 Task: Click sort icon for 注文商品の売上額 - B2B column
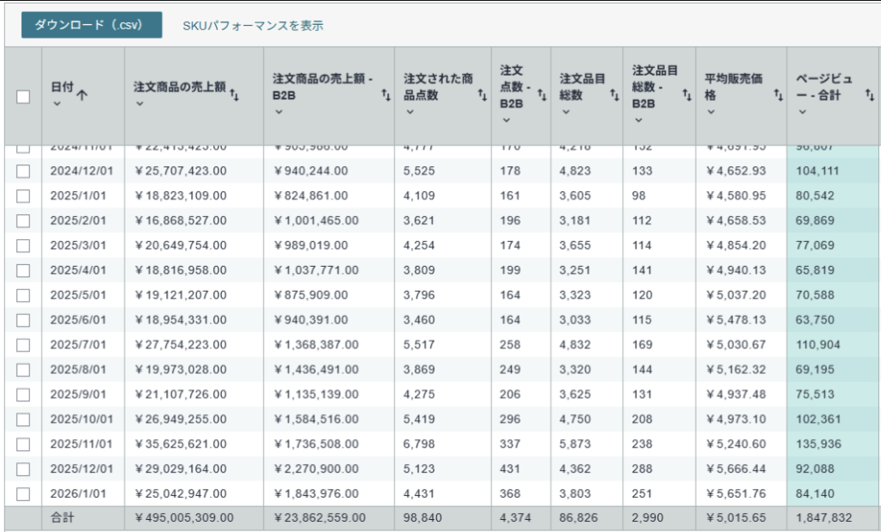(x=385, y=95)
